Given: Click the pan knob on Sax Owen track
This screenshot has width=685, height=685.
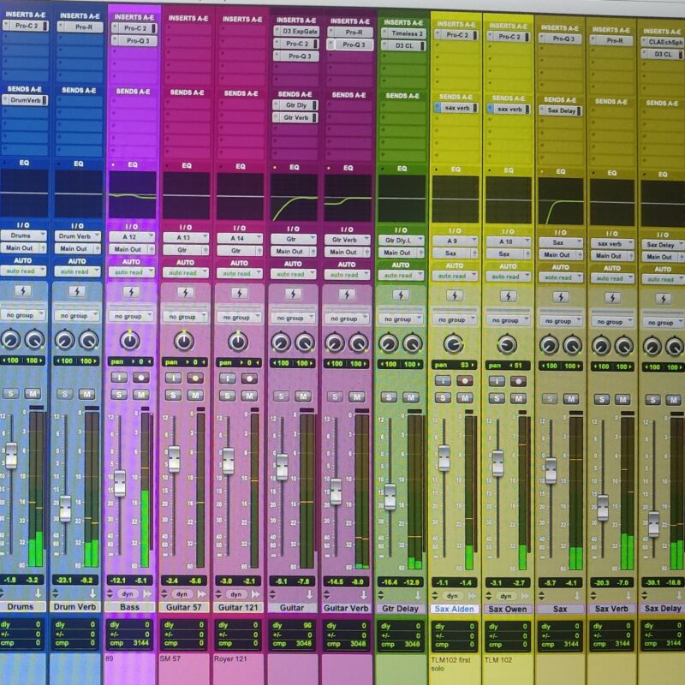Looking at the screenshot, I should click(507, 345).
